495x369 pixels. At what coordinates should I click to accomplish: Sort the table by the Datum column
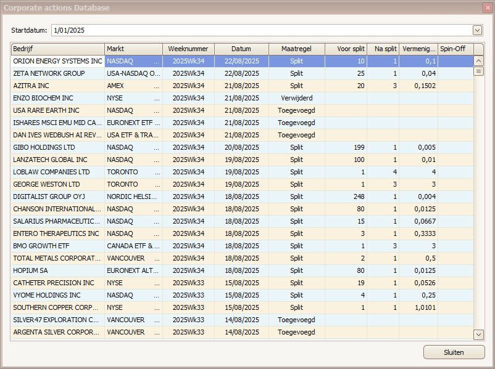(x=242, y=49)
